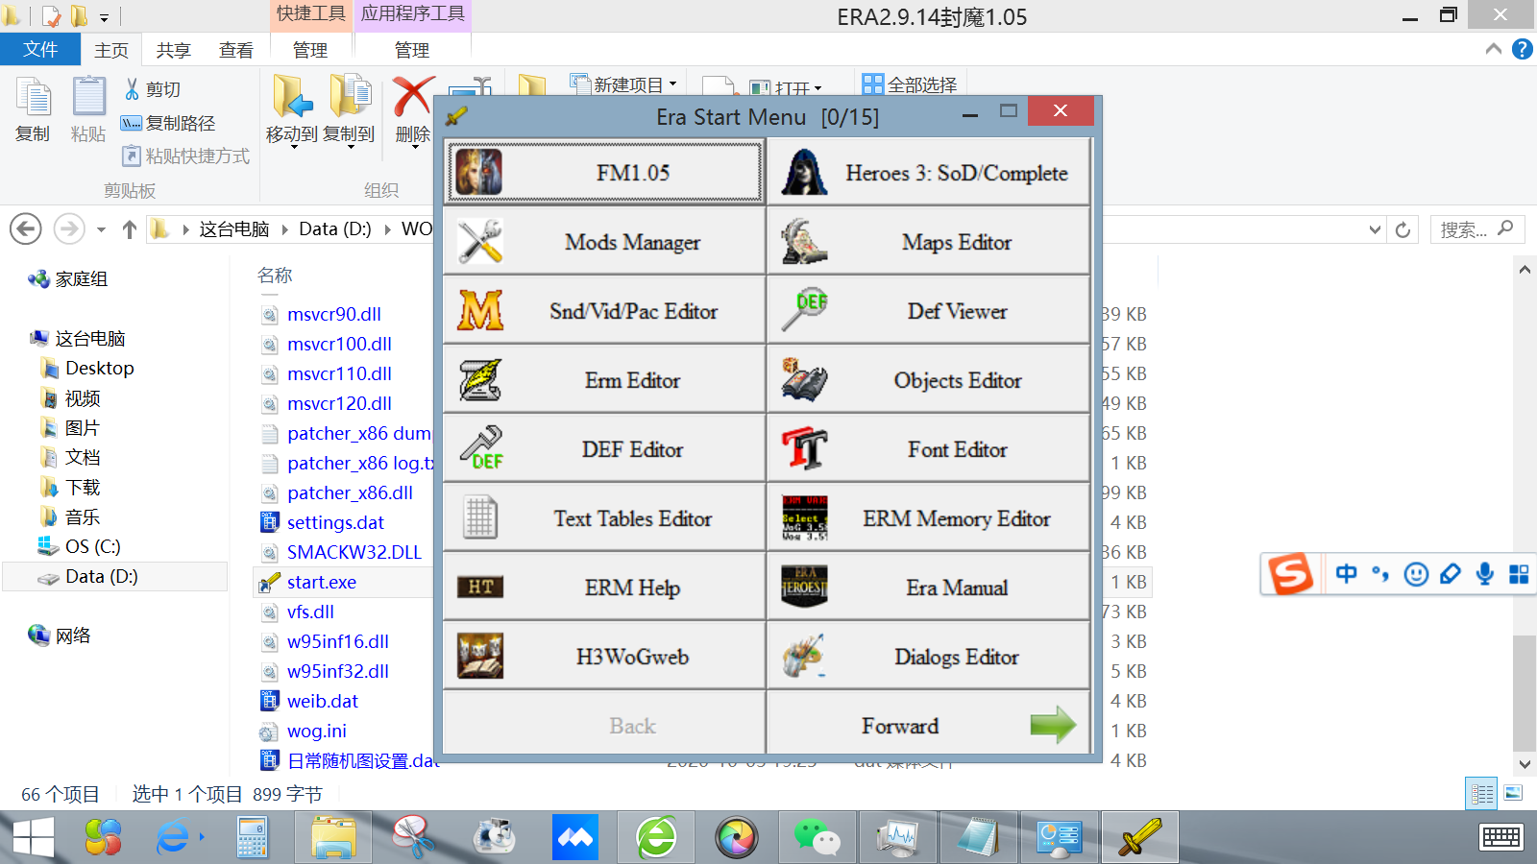The height and width of the screenshot is (864, 1537).
Task: Open the 共享 ribbon tab
Action: 174,50
